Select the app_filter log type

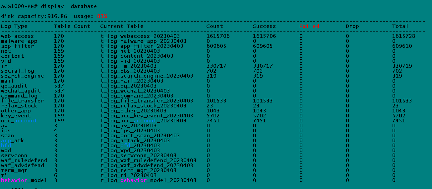click(x=18, y=46)
